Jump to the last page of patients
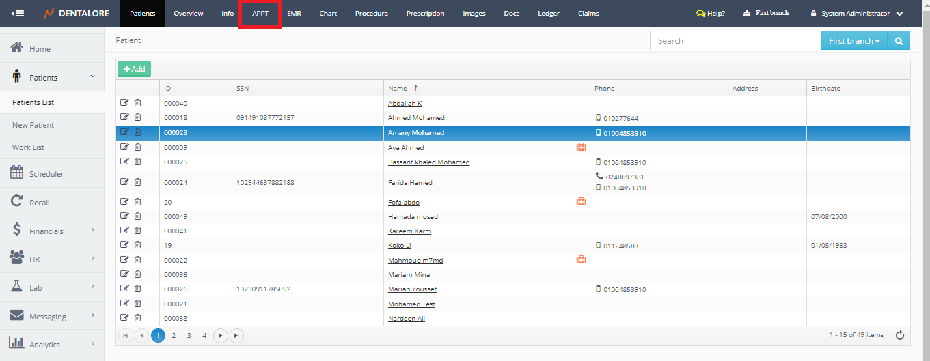The image size is (930, 361). click(236, 335)
